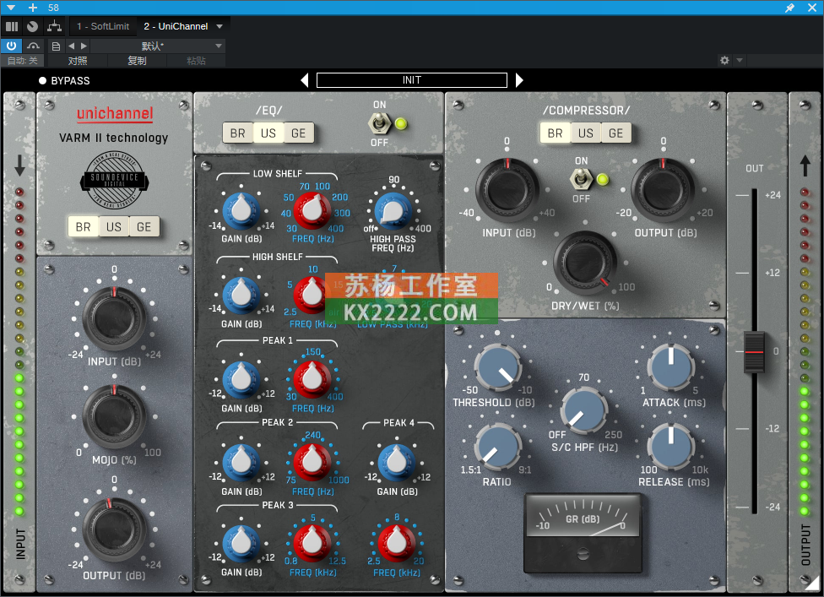824x597 pixels.
Task: Choose BR model in the EQ section
Action: (x=237, y=133)
